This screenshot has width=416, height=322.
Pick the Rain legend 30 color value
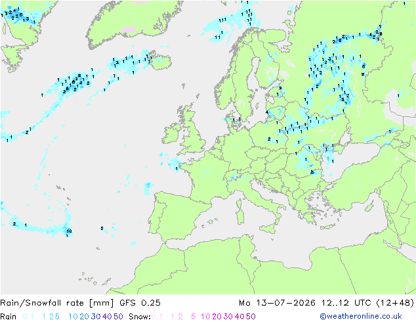(96, 317)
